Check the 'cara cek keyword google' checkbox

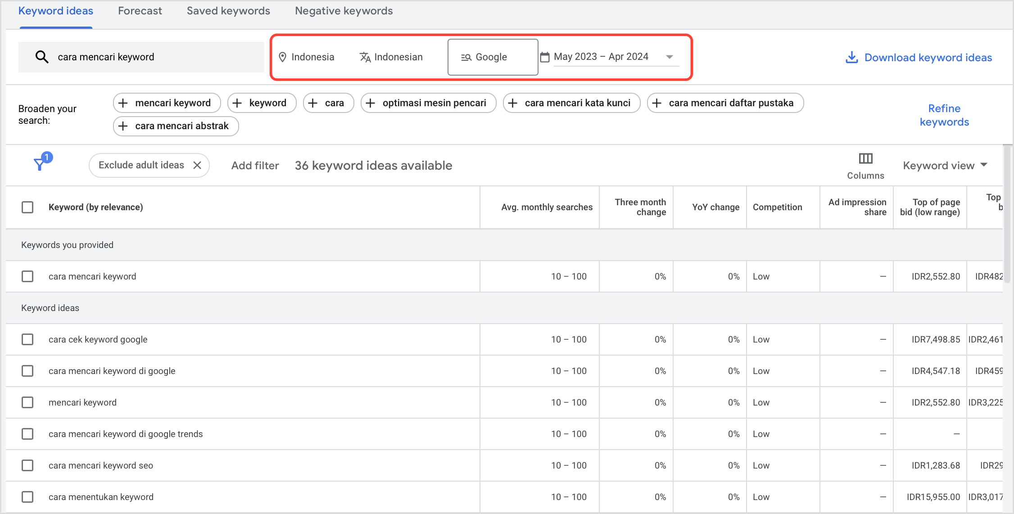(x=27, y=339)
